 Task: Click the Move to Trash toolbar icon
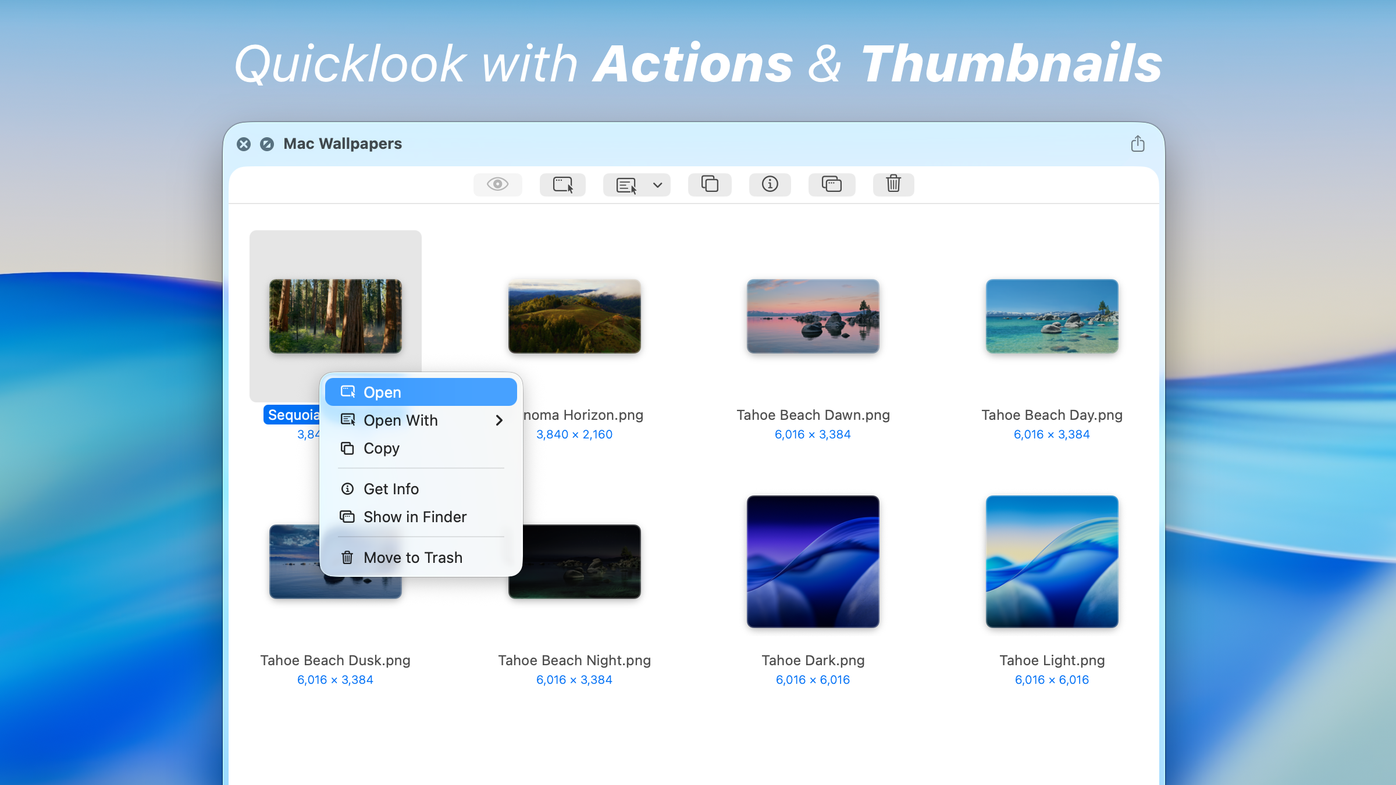pyautogui.click(x=893, y=184)
